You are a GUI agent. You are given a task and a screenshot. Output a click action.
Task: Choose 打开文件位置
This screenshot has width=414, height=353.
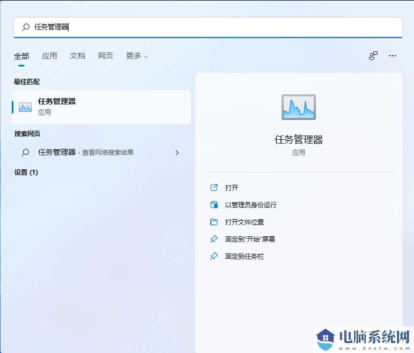[245, 222]
